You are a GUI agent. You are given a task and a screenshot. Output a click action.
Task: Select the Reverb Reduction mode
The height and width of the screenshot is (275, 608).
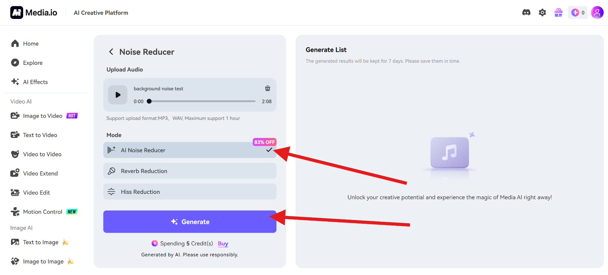click(189, 171)
